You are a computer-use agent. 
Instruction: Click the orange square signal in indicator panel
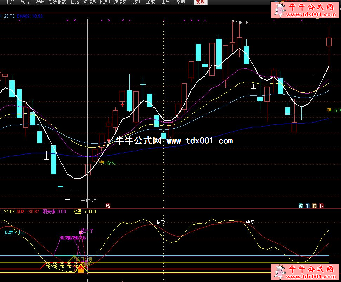(x=81, y=270)
